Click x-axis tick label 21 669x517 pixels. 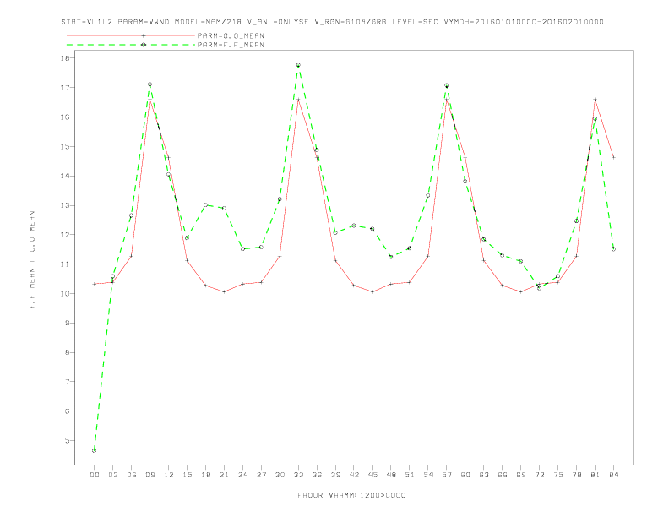pyautogui.click(x=224, y=475)
